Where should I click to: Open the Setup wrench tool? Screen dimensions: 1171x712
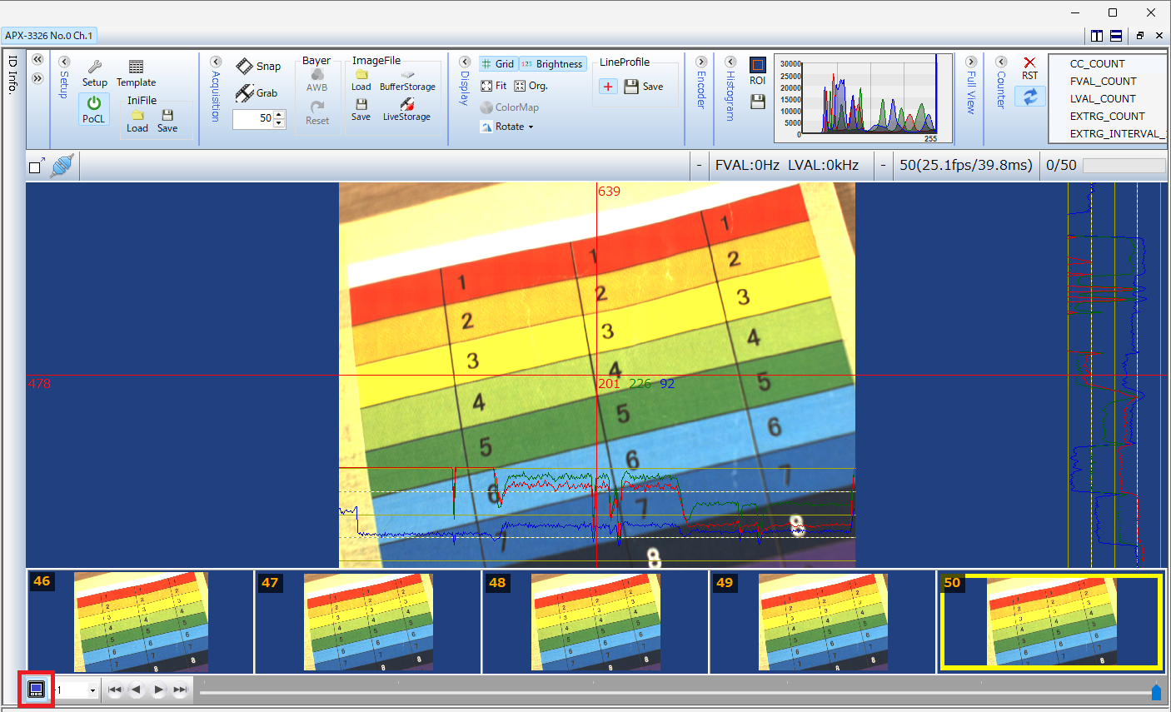pos(94,67)
